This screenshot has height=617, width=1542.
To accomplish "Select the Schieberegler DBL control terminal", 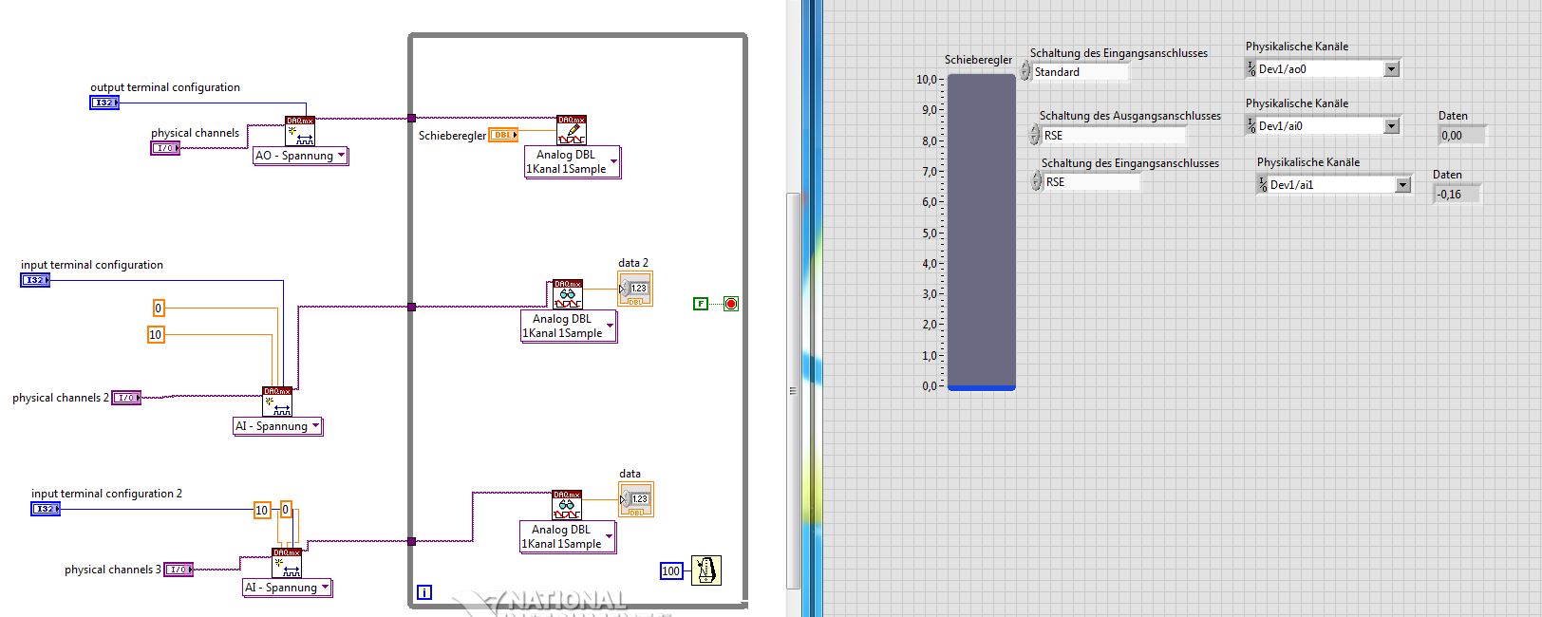I will (503, 135).
